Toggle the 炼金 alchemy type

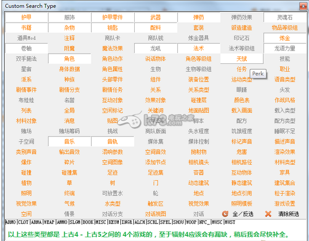[x=284, y=38]
